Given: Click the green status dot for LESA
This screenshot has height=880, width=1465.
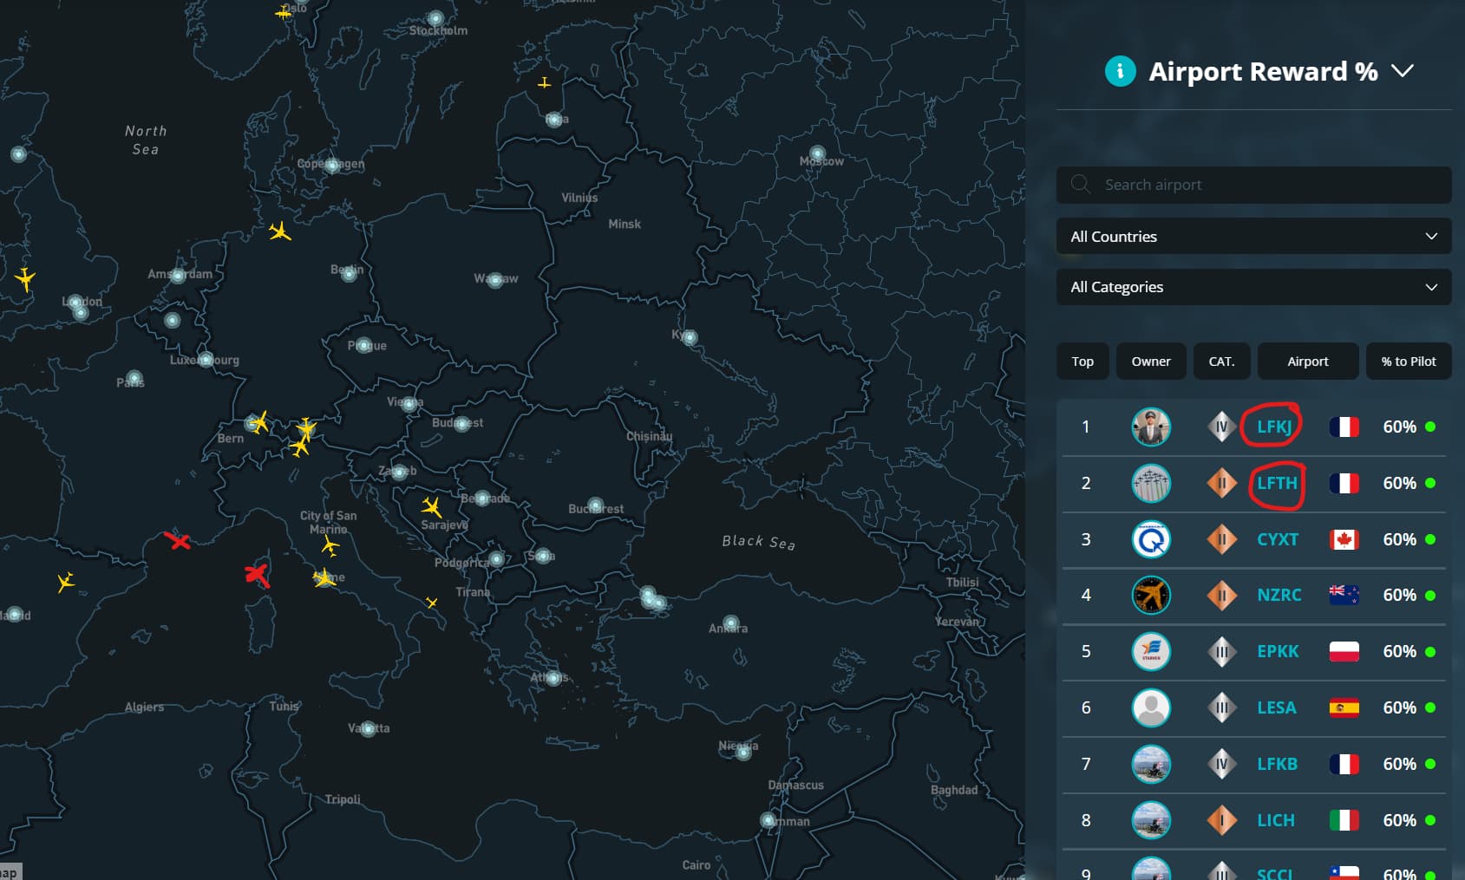Looking at the screenshot, I should tap(1430, 708).
